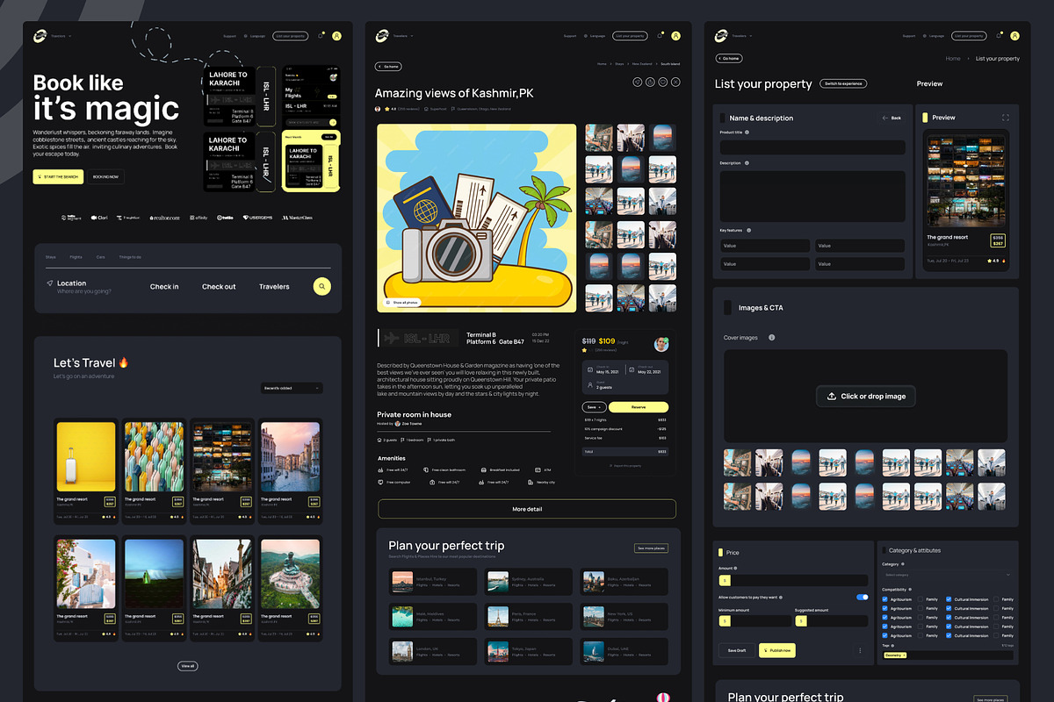Switch to the Stays tab

point(51,257)
